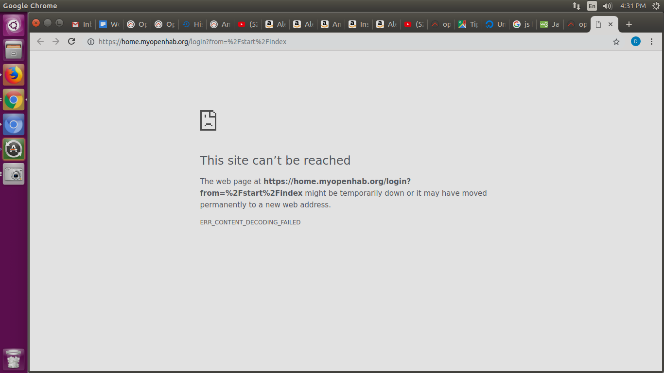Image resolution: width=664 pixels, height=373 pixels.
Task: Click the ERR_CONTENT_DECODING_FAILED text
Action: click(250, 222)
